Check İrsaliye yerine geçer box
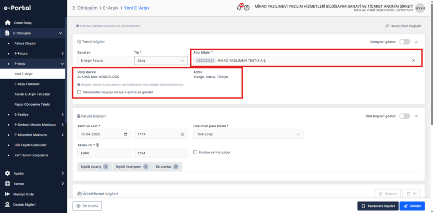433x213 pixels. 195,152
